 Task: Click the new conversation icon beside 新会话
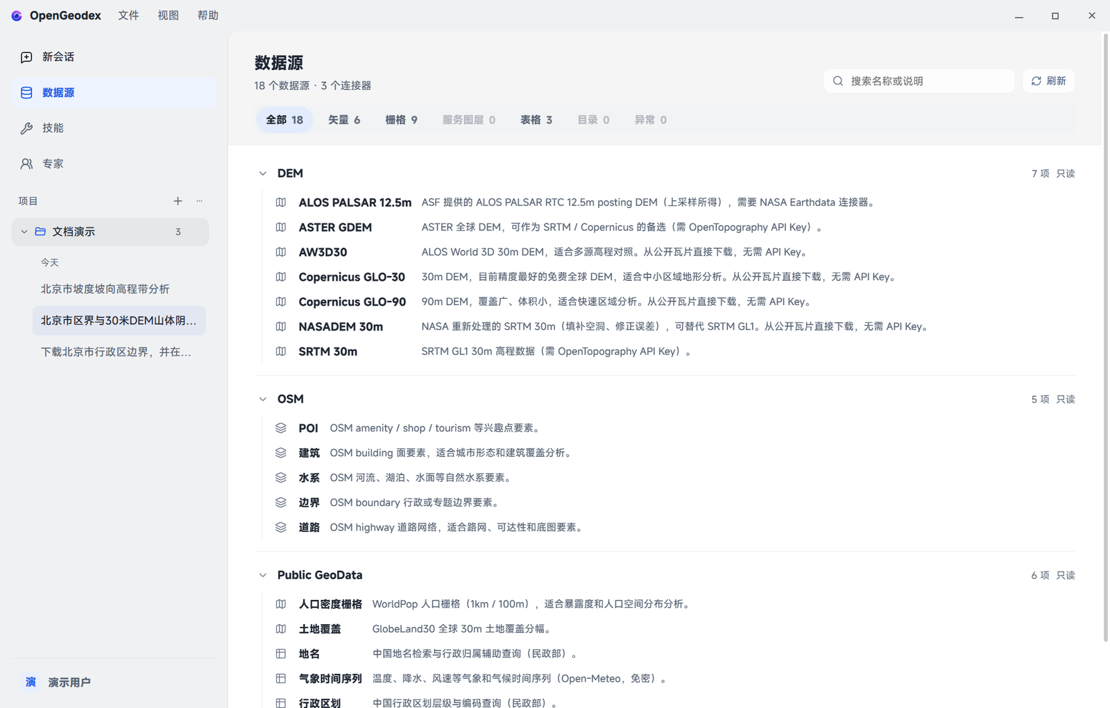tap(26, 57)
